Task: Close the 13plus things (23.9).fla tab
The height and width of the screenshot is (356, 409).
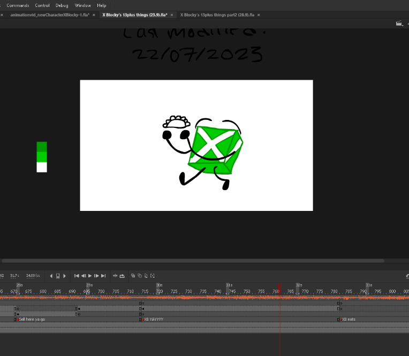Action: pos(172,15)
